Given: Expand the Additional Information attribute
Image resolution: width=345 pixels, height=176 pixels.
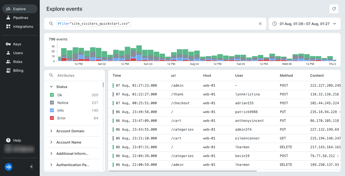Looking at the screenshot, I should (x=51, y=153).
